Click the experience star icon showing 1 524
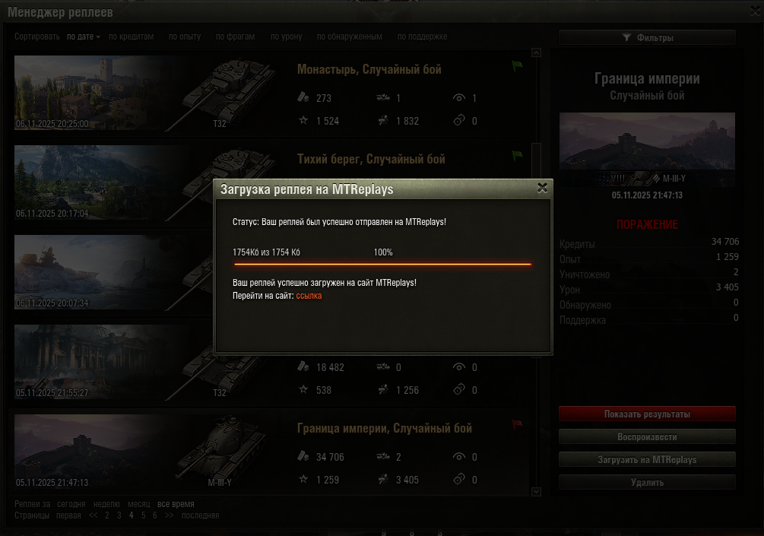 coord(303,120)
